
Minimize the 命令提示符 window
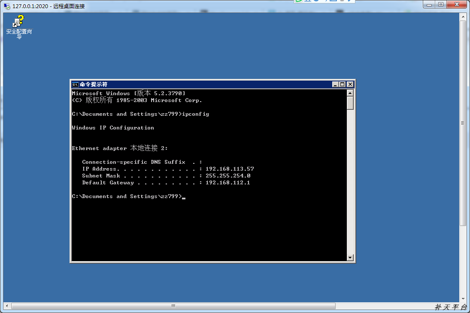click(x=335, y=84)
